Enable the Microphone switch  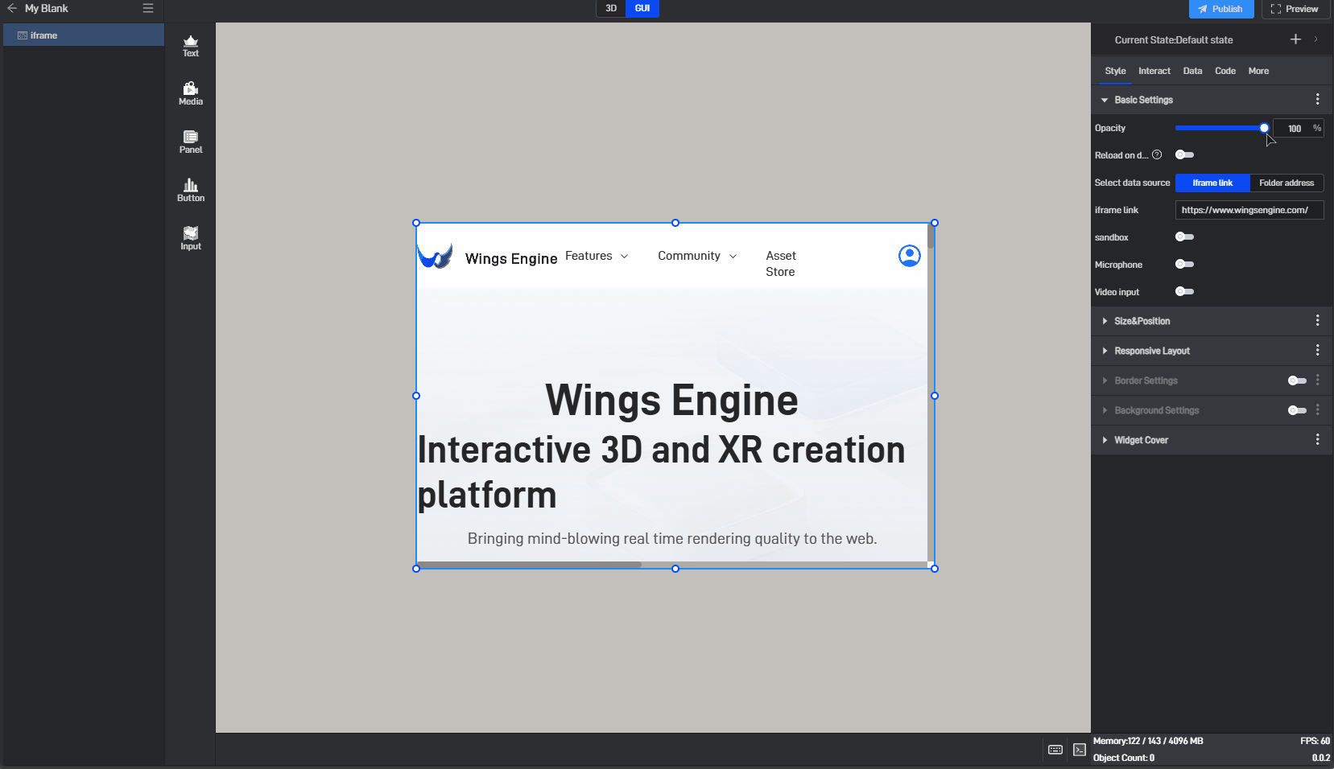pos(1184,264)
